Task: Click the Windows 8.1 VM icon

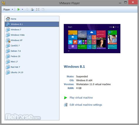Action: (8, 24)
